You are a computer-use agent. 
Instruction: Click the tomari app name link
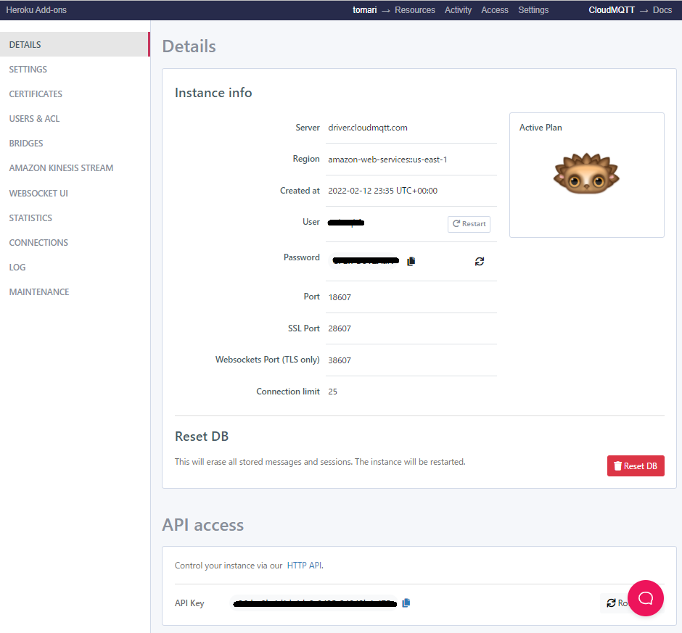click(364, 10)
